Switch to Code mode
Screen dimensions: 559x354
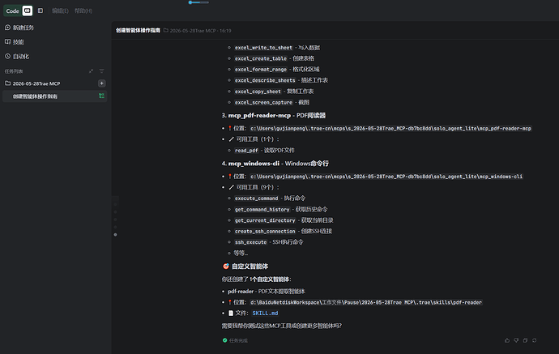[x=12, y=11]
